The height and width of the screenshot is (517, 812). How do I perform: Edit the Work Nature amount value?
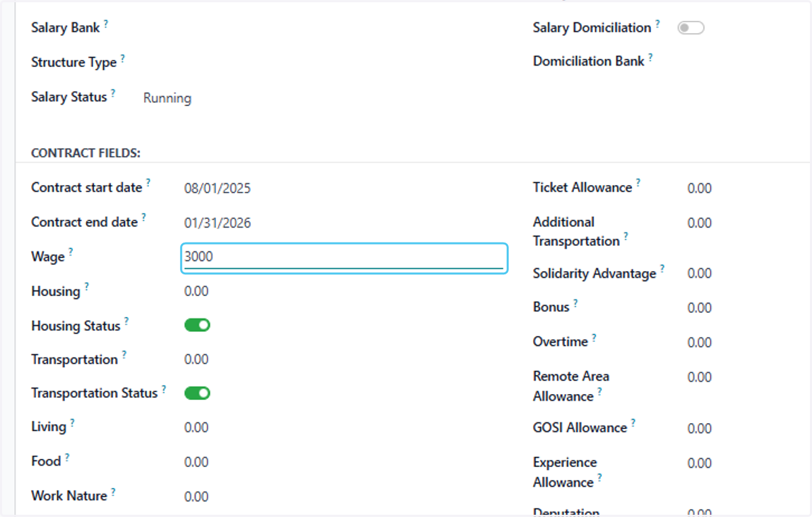click(x=196, y=497)
